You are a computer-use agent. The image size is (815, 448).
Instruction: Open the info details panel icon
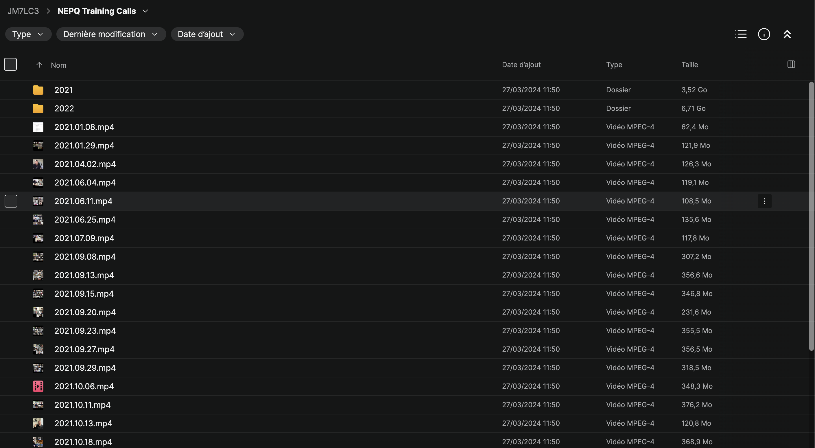764,34
